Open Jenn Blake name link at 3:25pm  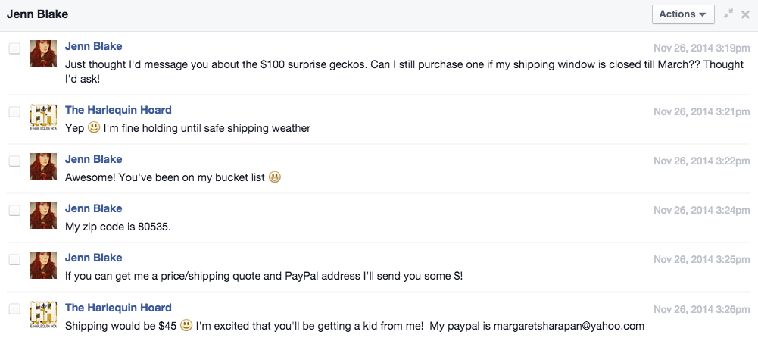point(94,258)
